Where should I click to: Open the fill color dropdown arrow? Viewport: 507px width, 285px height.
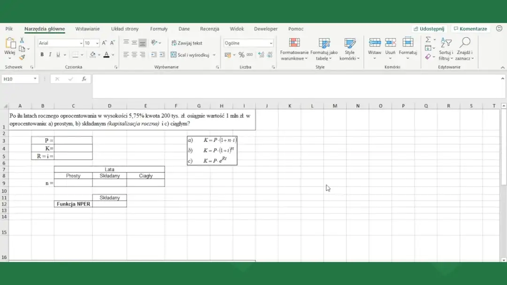click(99, 55)
